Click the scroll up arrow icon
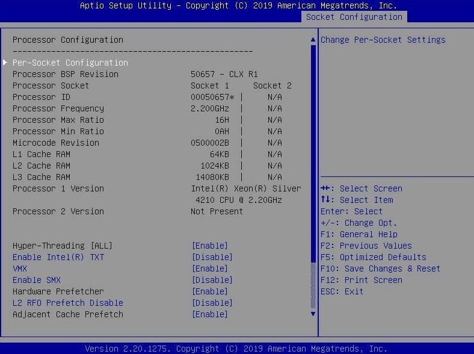Viewport: 474px width, 354px height. tap(313, 40)
